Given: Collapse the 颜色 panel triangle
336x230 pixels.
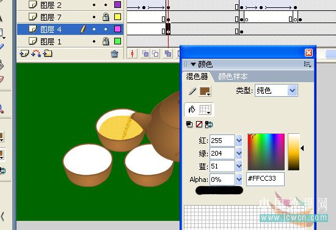Looking at the screenshot, I should (x=193, y=64).
